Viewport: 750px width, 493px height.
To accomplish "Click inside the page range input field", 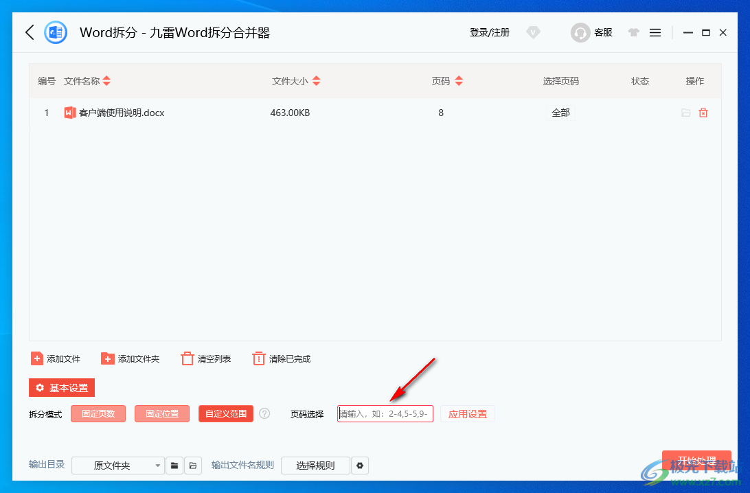I will (385, 413).
